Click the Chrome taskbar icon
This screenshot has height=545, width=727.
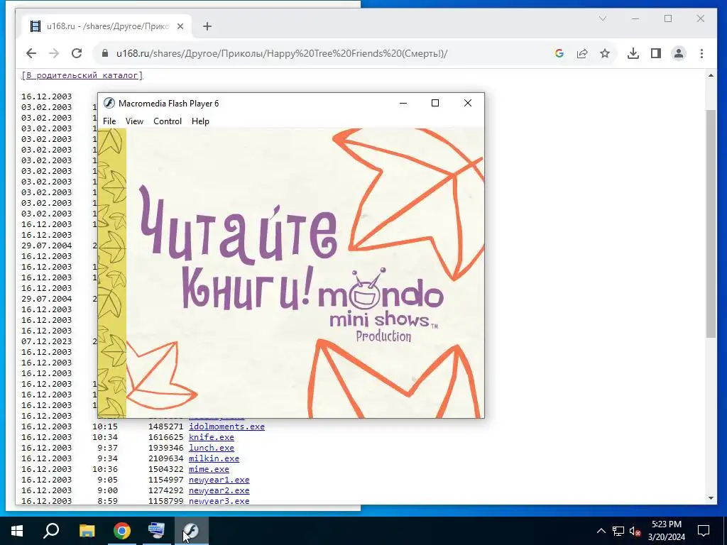point(122,531)
